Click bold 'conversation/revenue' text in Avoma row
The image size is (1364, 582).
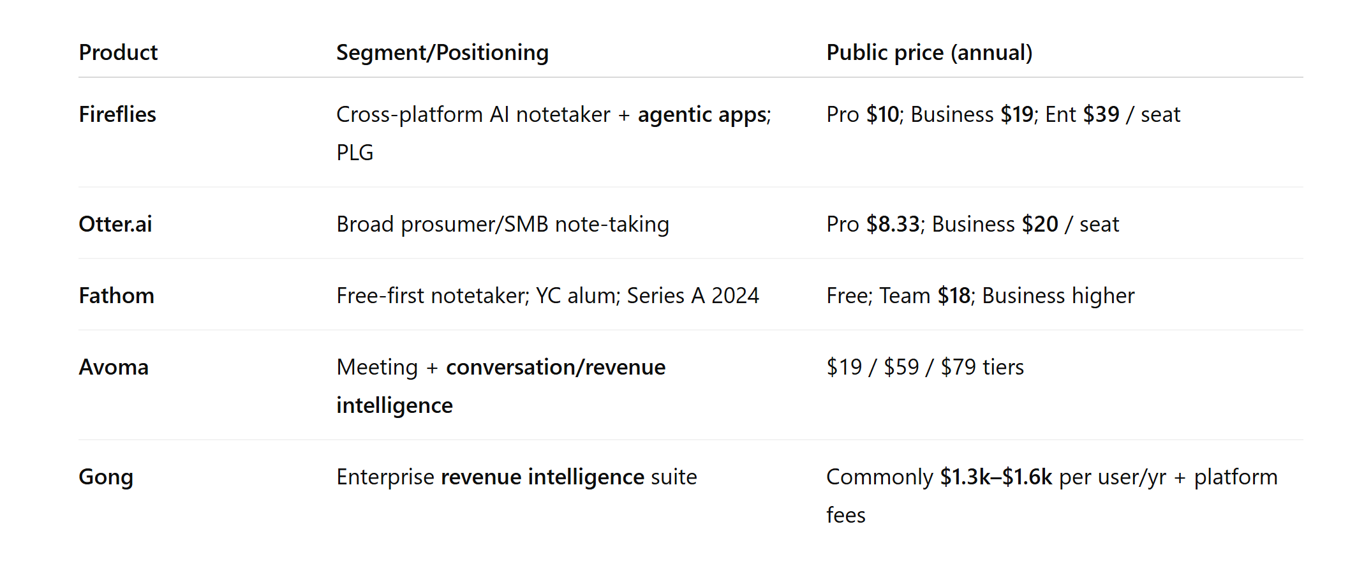(555, 367)
